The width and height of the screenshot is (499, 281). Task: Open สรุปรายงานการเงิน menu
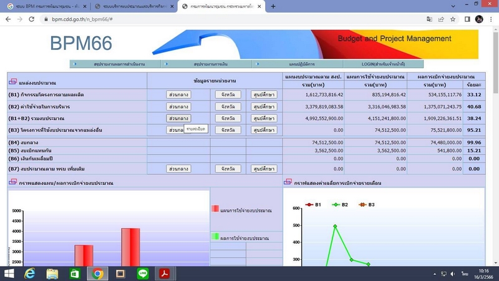pos(206,64)
